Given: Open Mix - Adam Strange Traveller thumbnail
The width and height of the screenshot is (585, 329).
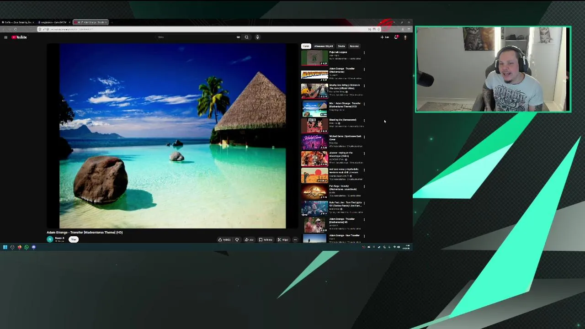Looking at the screenshot, I should coord(314,109).
